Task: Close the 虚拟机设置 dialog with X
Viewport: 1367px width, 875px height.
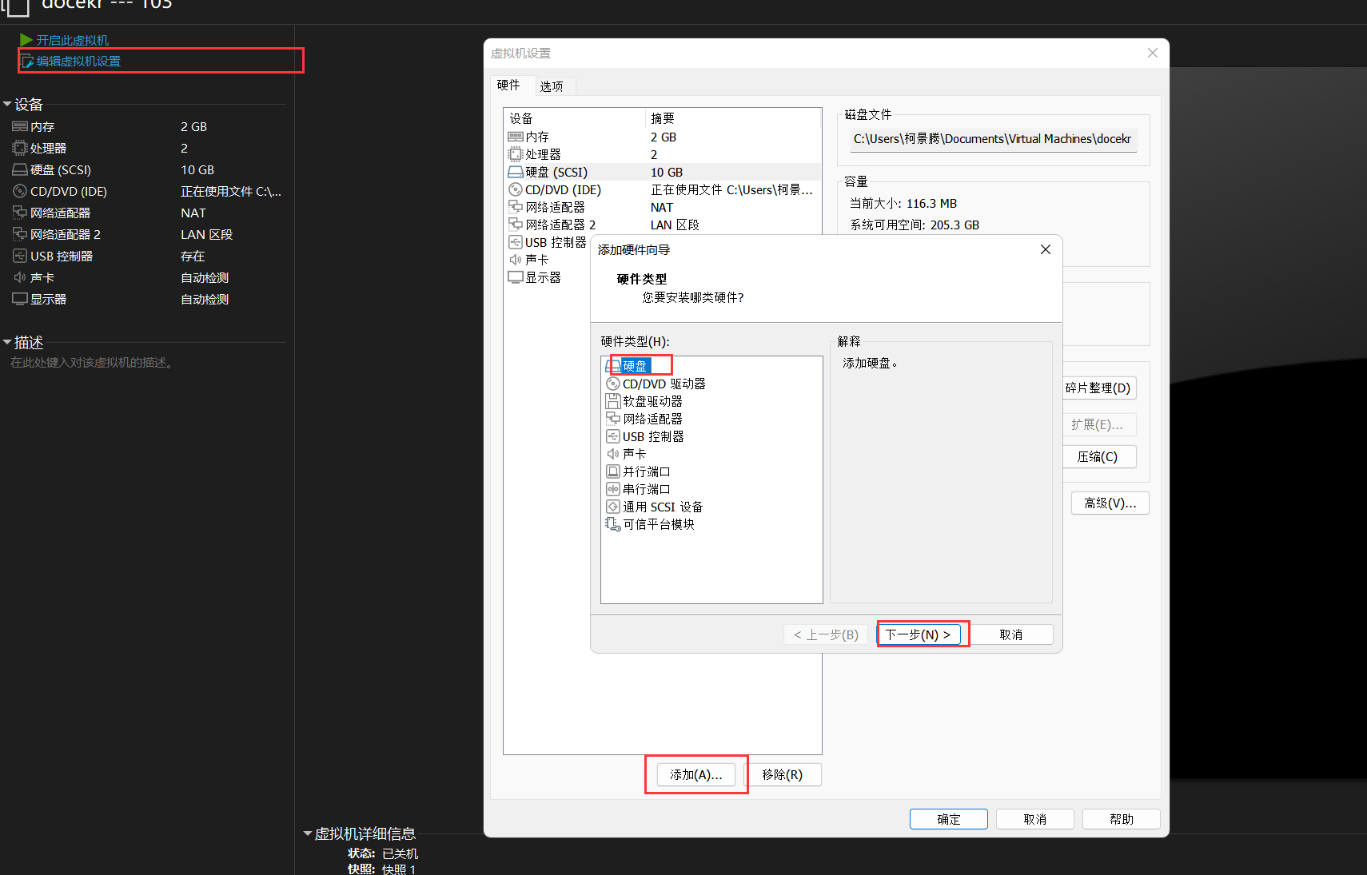Action: tap(1152, 53)
